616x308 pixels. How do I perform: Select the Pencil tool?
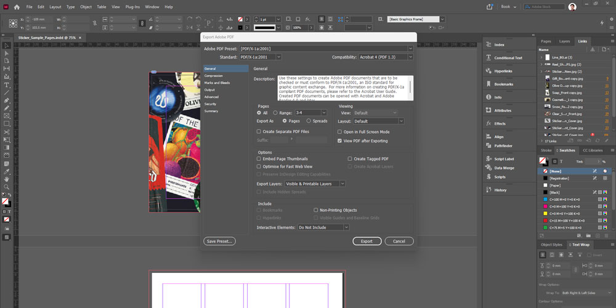pos(7,108)
